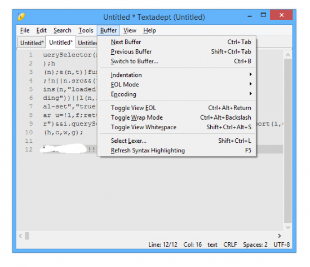Click vertical scrollbar down arrow
Image resolution: width=310 pixels, height=267 pixels.
[x=288, y=227]
